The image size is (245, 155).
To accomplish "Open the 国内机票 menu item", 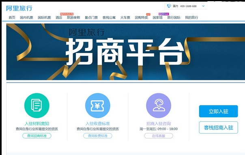I will [26, 17].
